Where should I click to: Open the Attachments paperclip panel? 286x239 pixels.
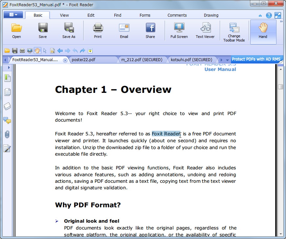pyautogui.click(x=7, y=134)
